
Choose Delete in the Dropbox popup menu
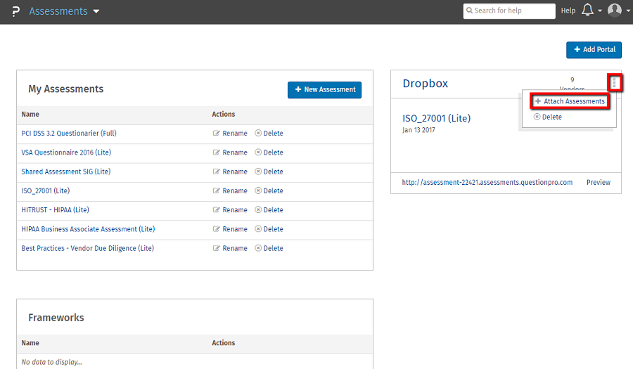548,117
